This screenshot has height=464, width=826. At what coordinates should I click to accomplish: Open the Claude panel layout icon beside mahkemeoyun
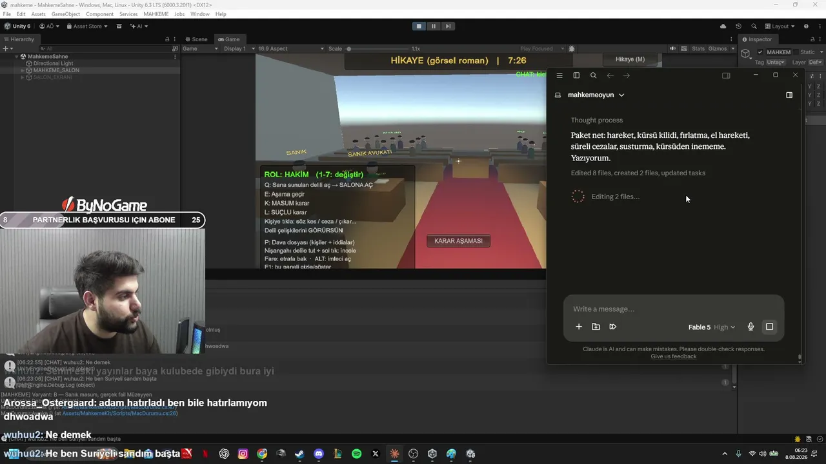click(x=789, y=95)
